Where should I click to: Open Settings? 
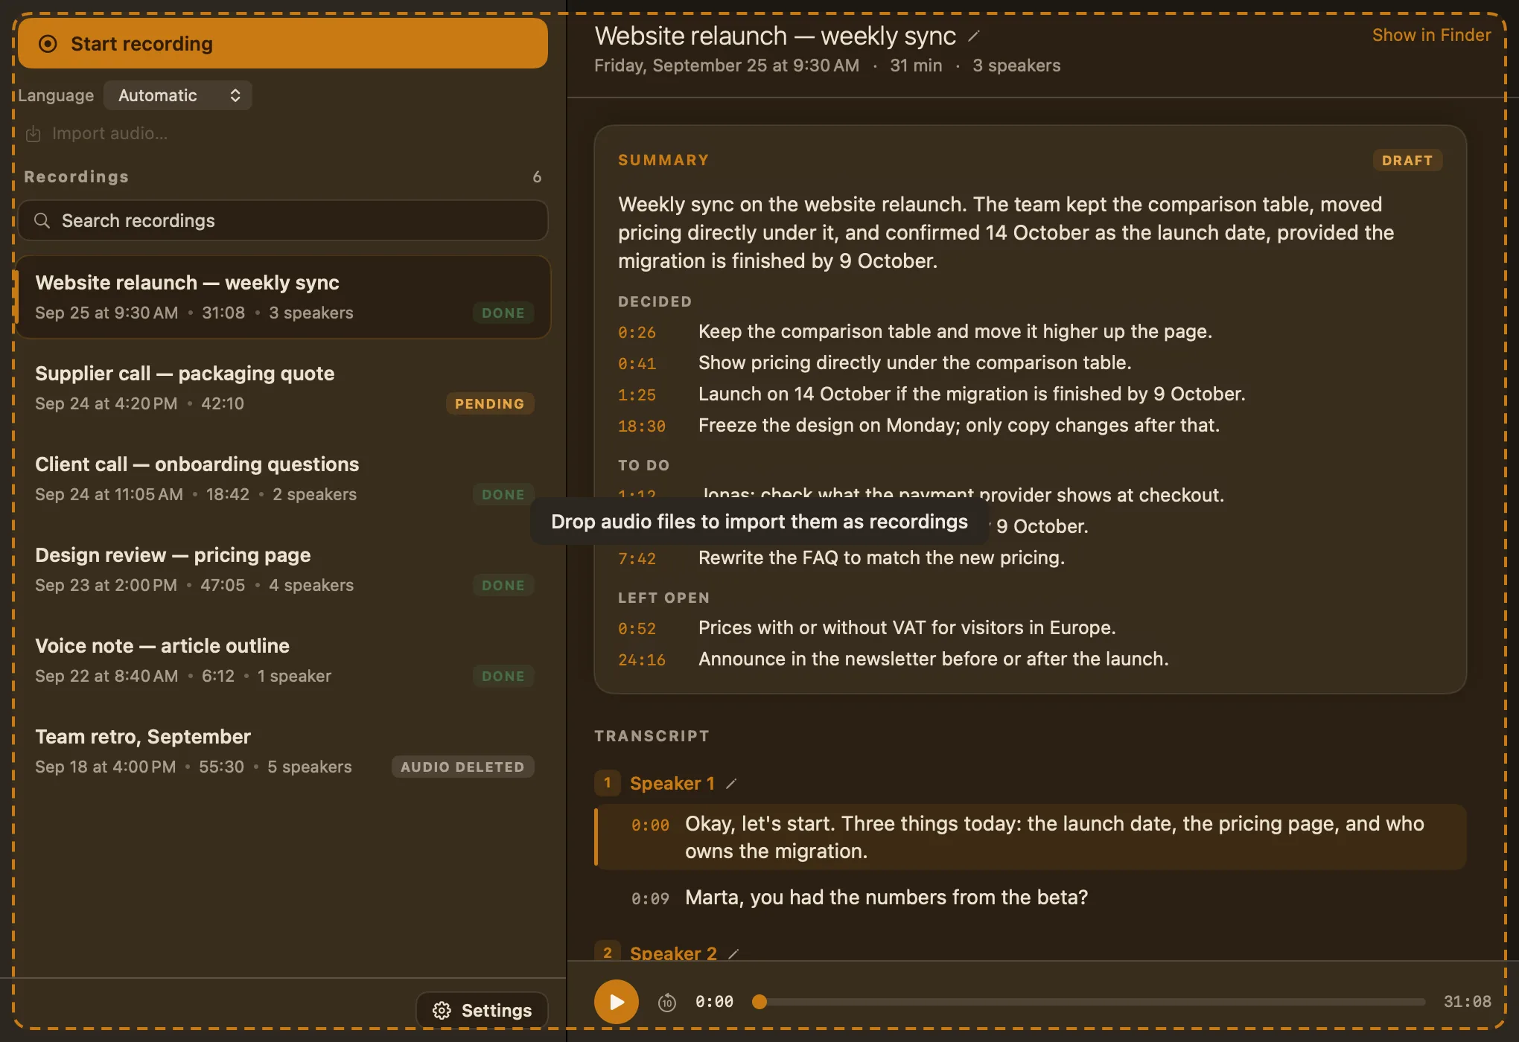(x=482, y=1010)
